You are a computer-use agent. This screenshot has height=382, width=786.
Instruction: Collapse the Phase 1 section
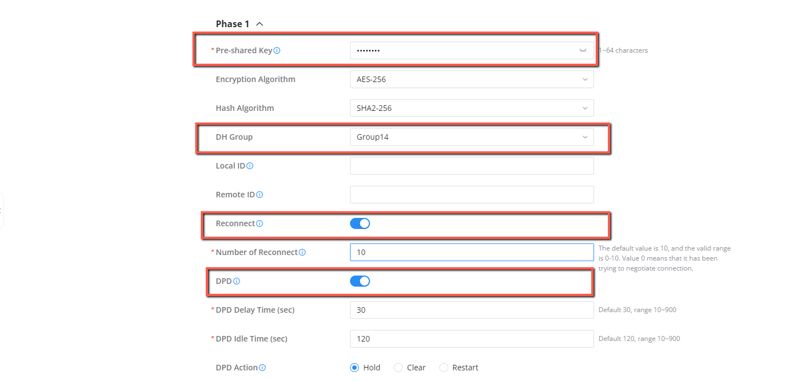260,24
